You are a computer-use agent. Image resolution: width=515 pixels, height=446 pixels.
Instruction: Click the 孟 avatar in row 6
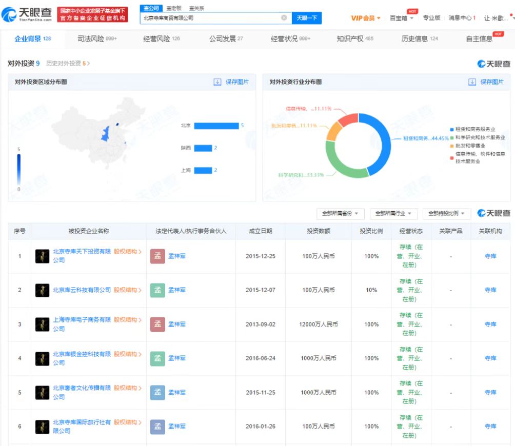pyautogui.click(x=157, y=427)
